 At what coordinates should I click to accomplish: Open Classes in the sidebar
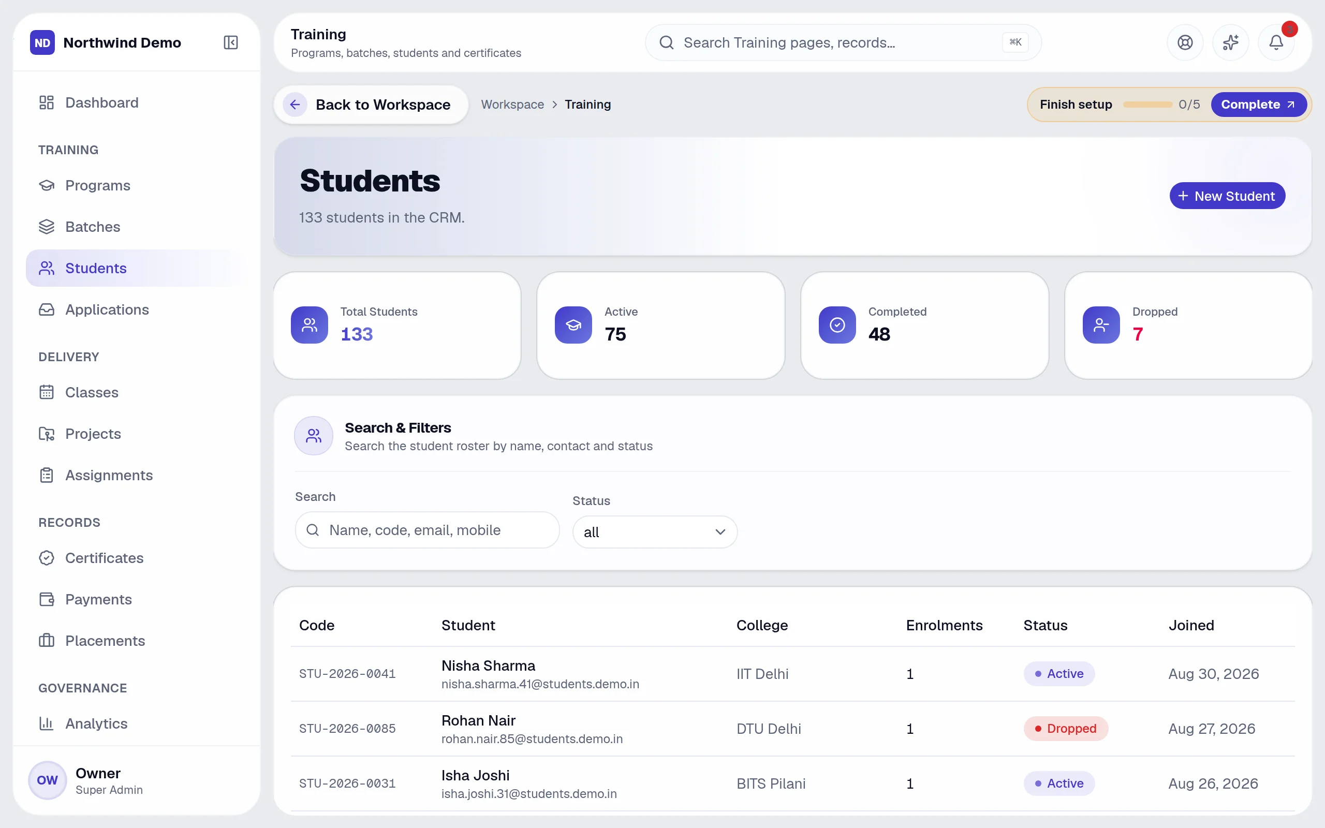click(x=136, y=392)
